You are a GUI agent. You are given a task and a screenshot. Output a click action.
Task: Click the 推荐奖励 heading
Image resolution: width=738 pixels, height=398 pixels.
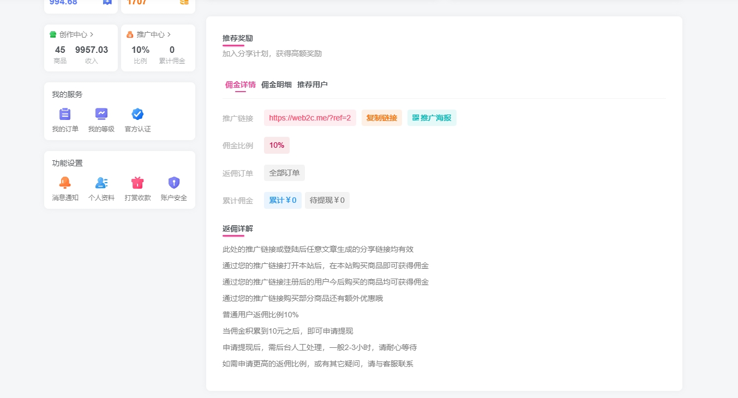pyautogui.click(x=238, y=38)
